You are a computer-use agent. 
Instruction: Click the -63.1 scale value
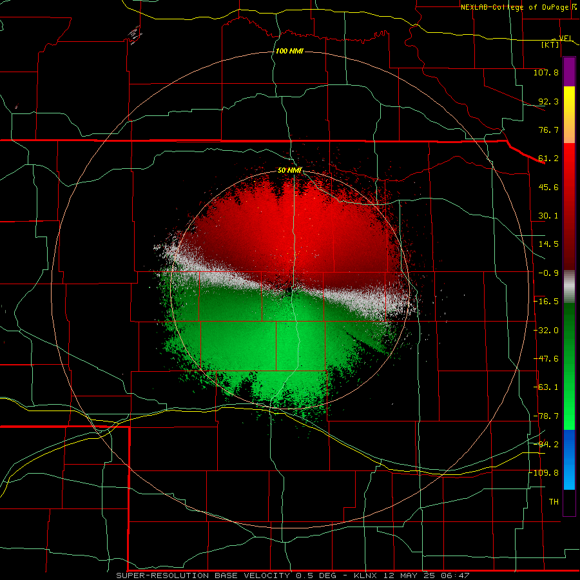[x=546, y=387]
